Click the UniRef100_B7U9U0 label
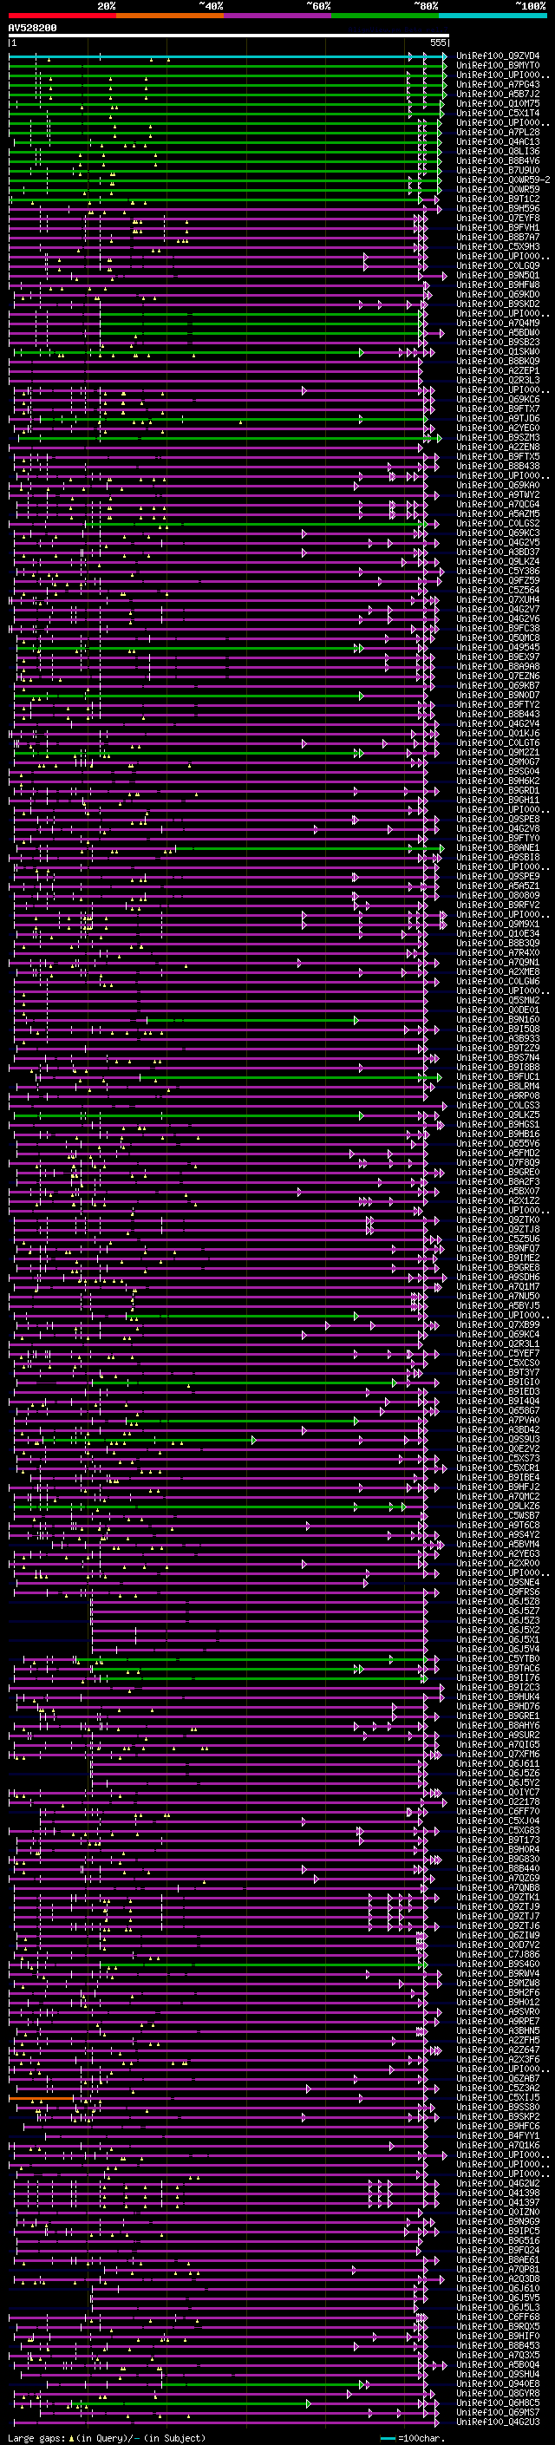Screen dimensions: 555x2445 [498, 170]
